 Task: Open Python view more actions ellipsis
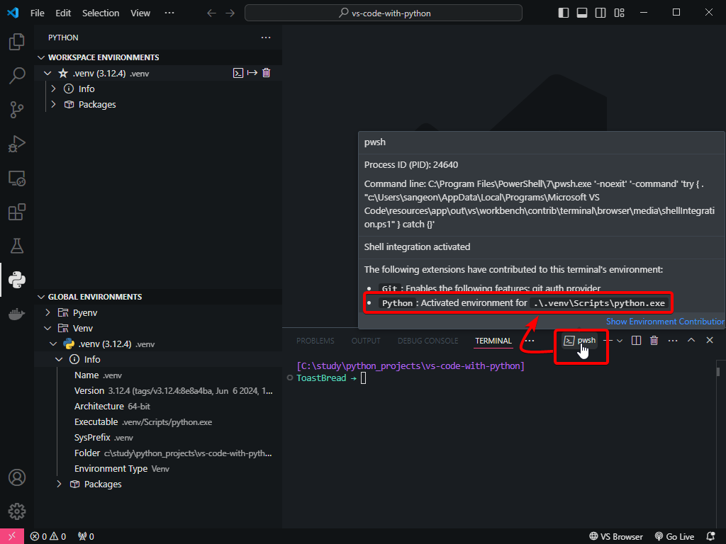pos(266,38)
